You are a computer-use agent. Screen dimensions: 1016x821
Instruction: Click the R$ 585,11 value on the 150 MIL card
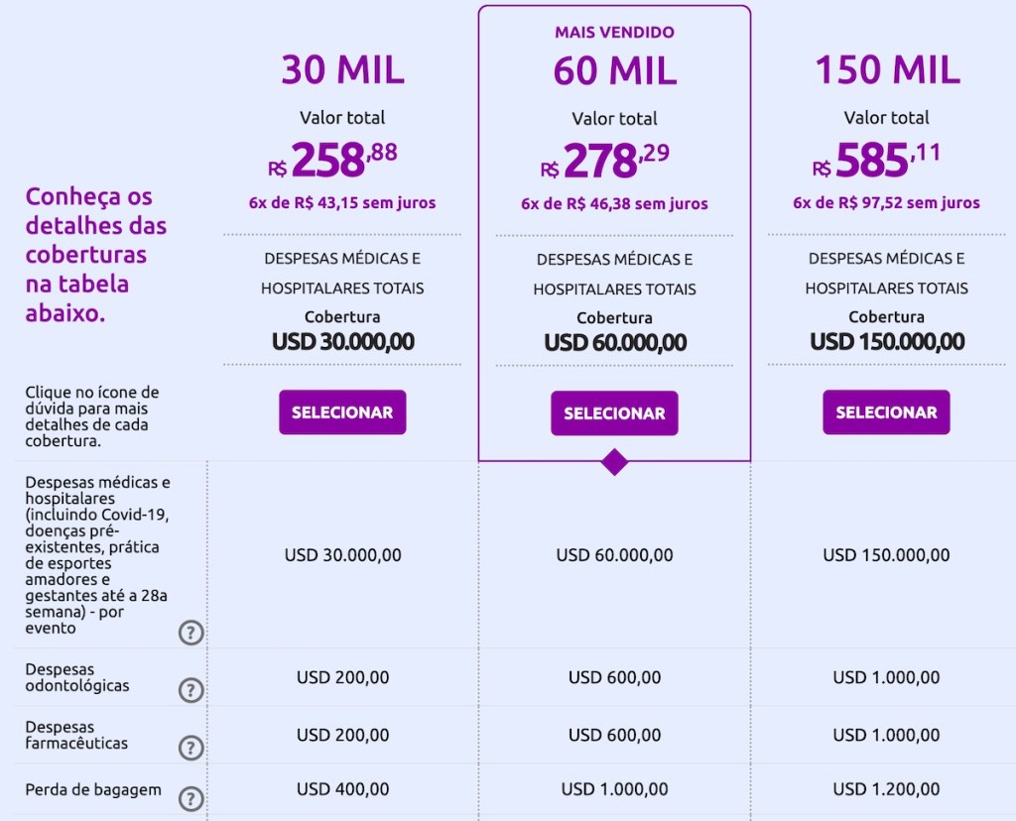(885, 161)
